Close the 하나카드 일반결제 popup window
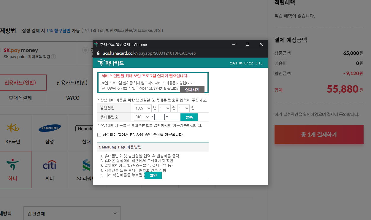The height and width of the screenshot is (220, 371). pyautogui.click(x=261, y=45)
